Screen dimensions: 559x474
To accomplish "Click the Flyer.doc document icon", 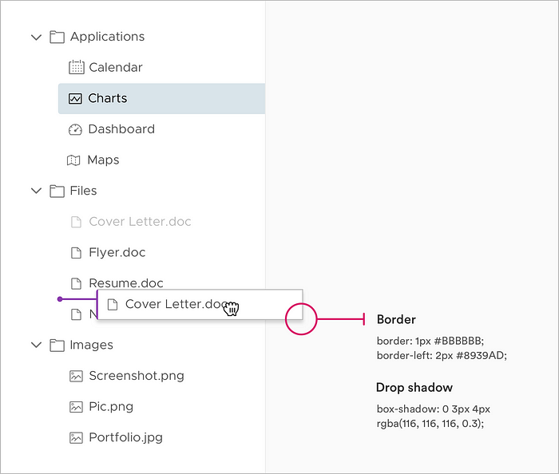I will click(x=76, y=253).
